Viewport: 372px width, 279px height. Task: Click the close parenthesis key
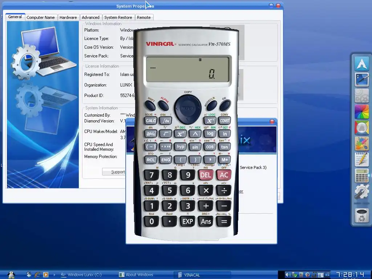tap(195, 160)
